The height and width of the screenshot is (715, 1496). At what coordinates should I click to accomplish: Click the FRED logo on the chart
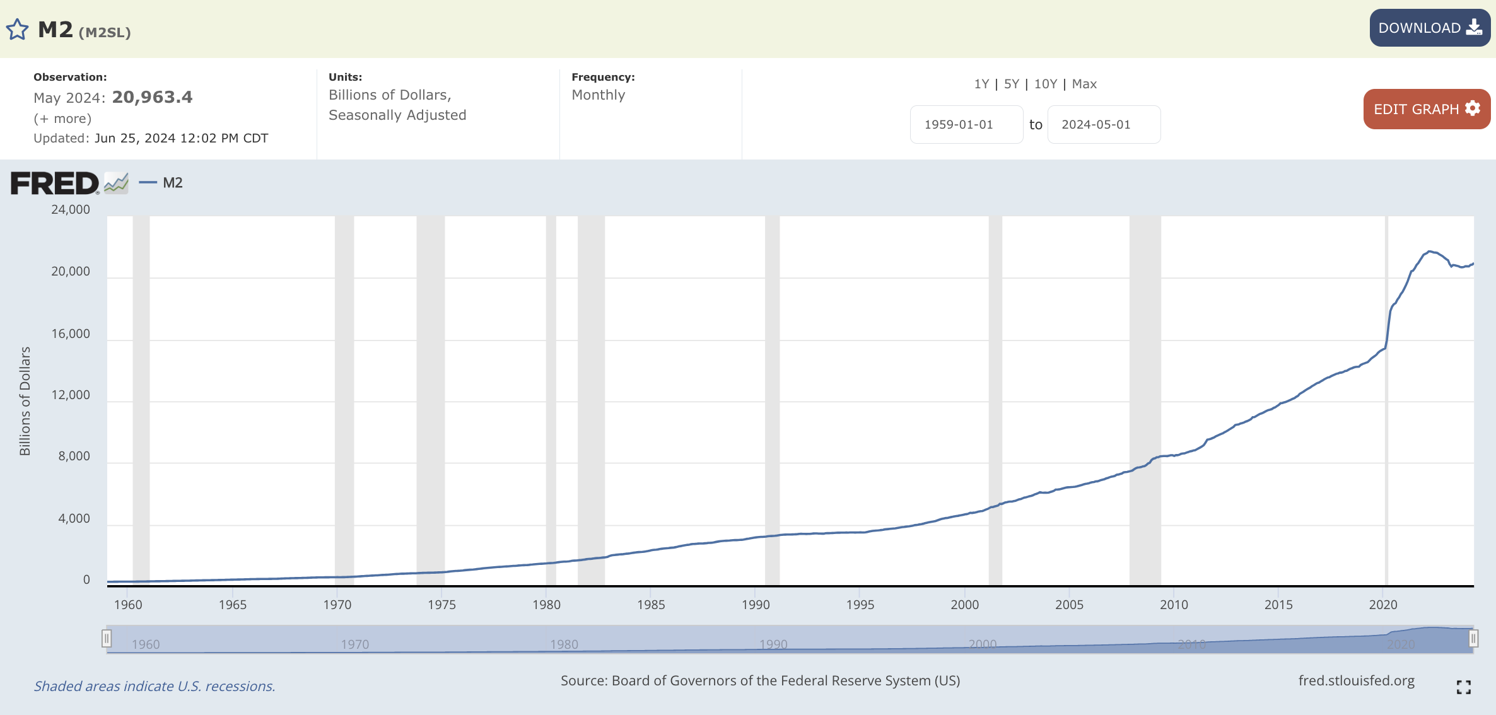pos(55,183)
